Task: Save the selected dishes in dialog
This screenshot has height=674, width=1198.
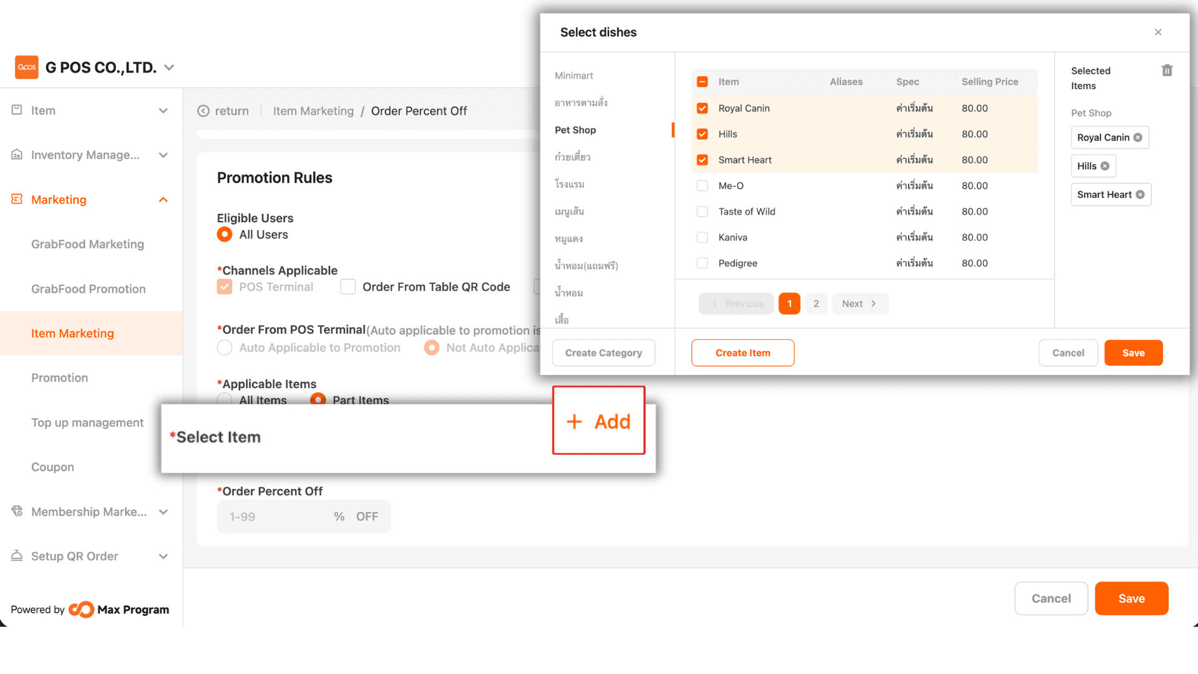Action: pyautogui.click(x=1133, y=353)
